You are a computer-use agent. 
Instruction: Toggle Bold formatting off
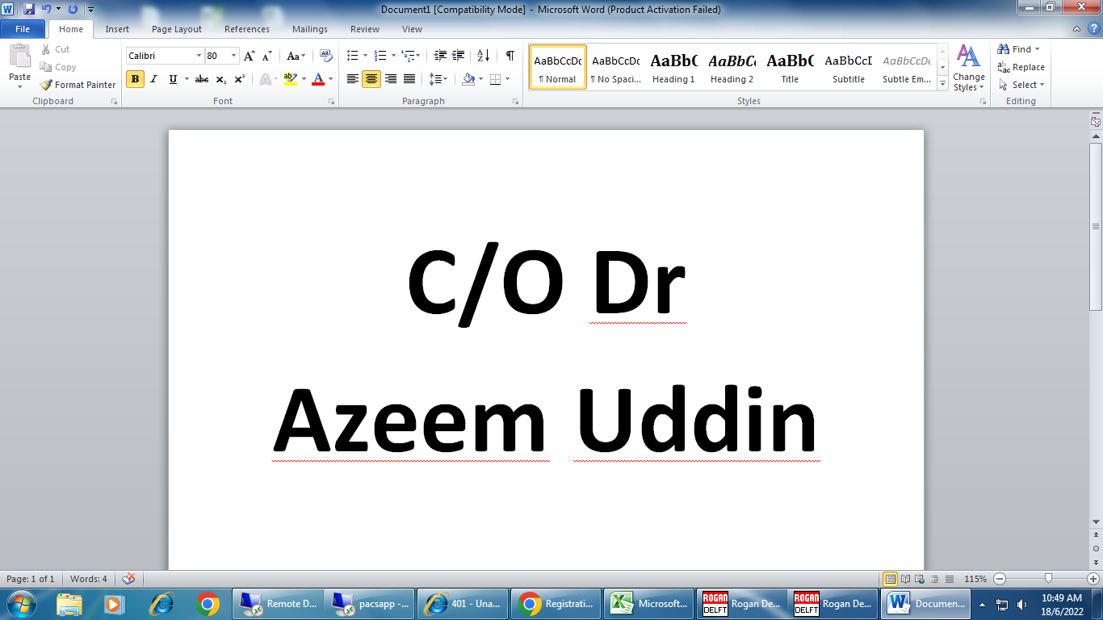pyautogui.click(x=135, y=79)
